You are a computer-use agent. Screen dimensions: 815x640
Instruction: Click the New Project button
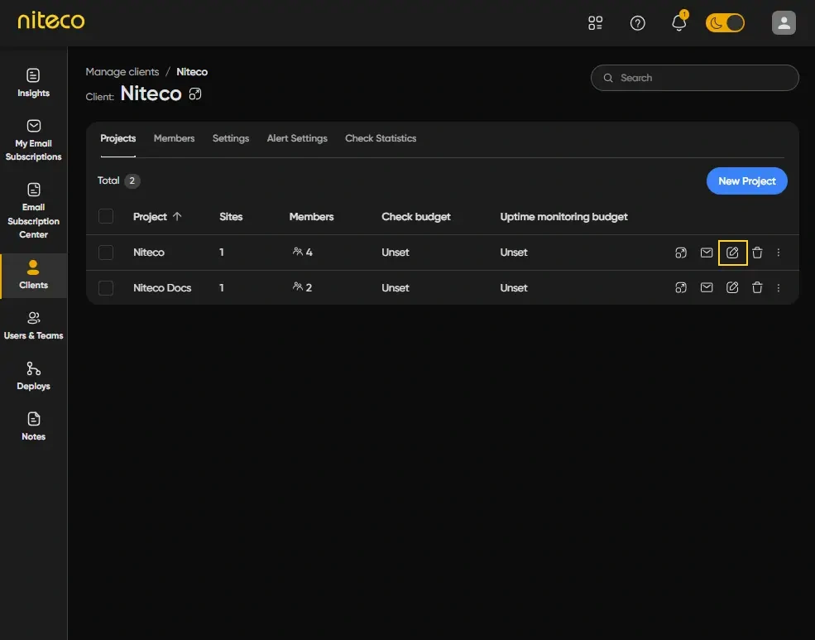(x=746, y=181)
